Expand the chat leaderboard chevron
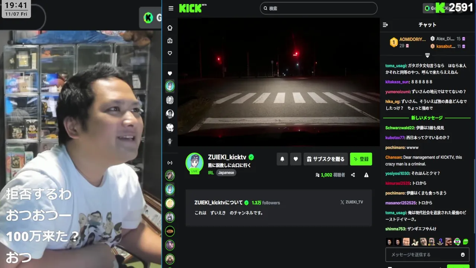The image size is (476, 268). (427, 55)
